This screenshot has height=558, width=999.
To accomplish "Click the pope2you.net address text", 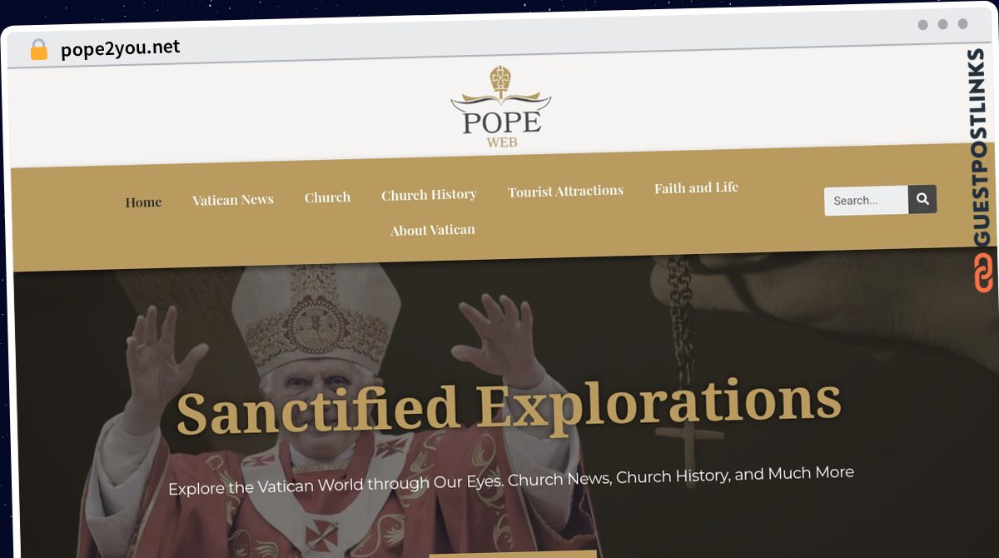I will pyautogui.click(x=121, y=48).
